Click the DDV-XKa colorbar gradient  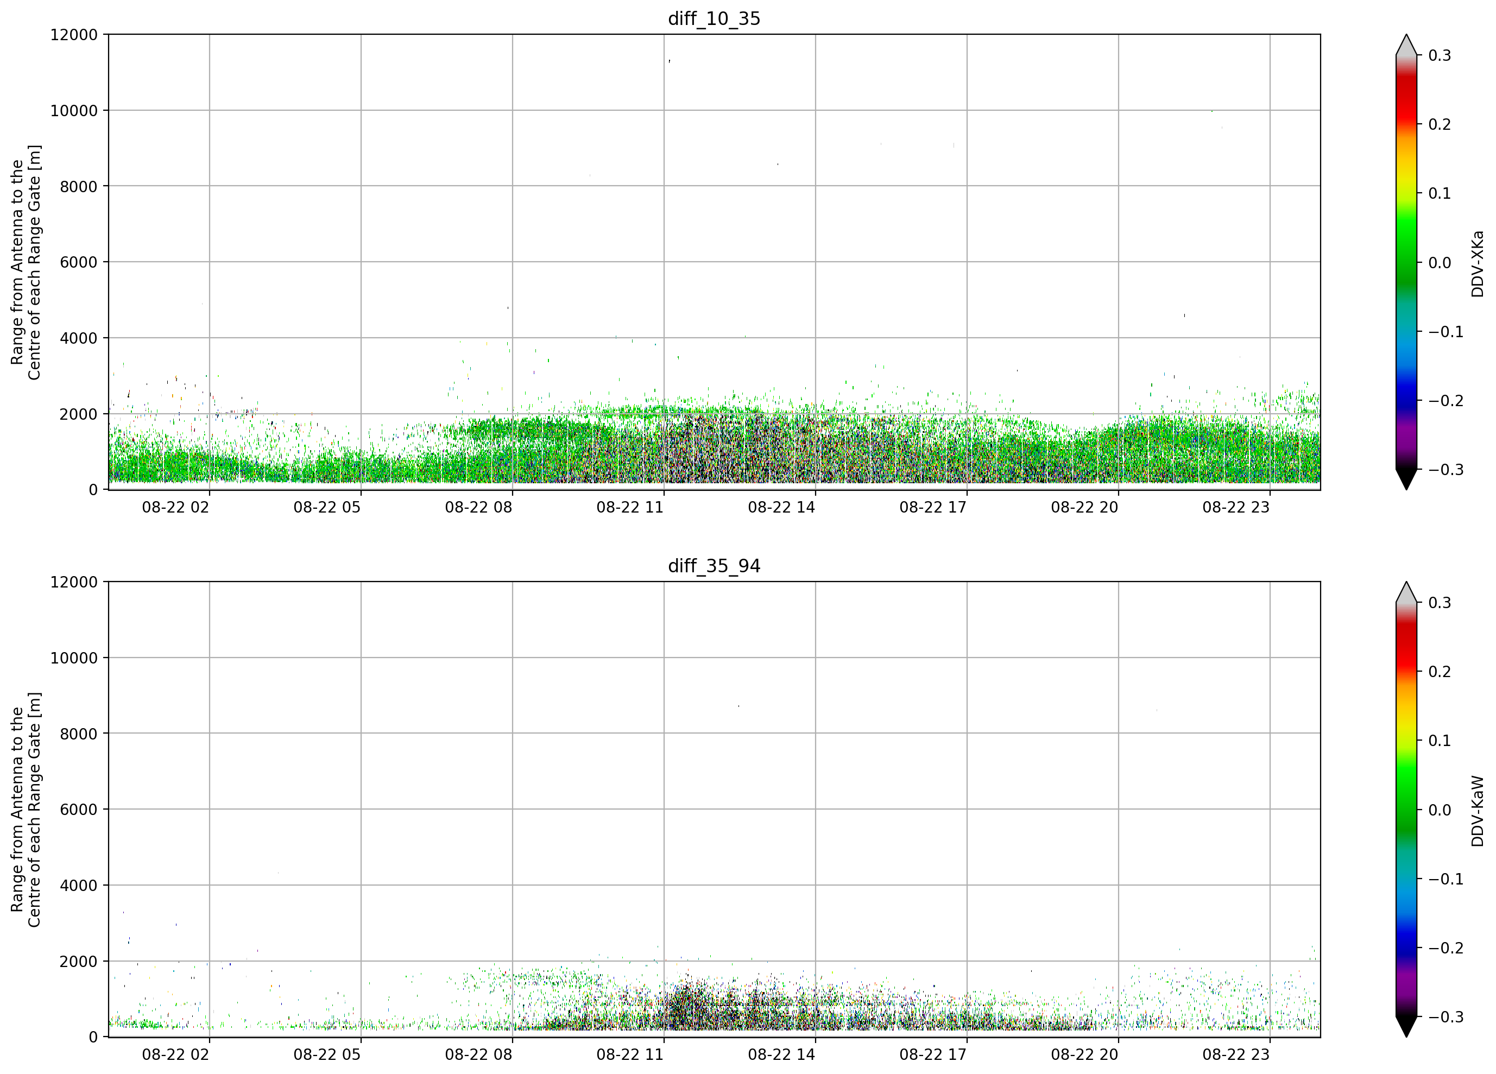point(1406,263)
